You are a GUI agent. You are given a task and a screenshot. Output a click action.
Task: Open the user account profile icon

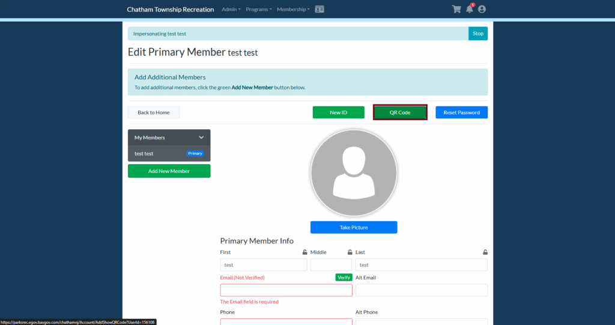pos(482,9)
